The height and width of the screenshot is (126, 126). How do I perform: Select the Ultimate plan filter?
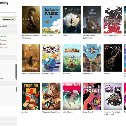pos(3,36)
